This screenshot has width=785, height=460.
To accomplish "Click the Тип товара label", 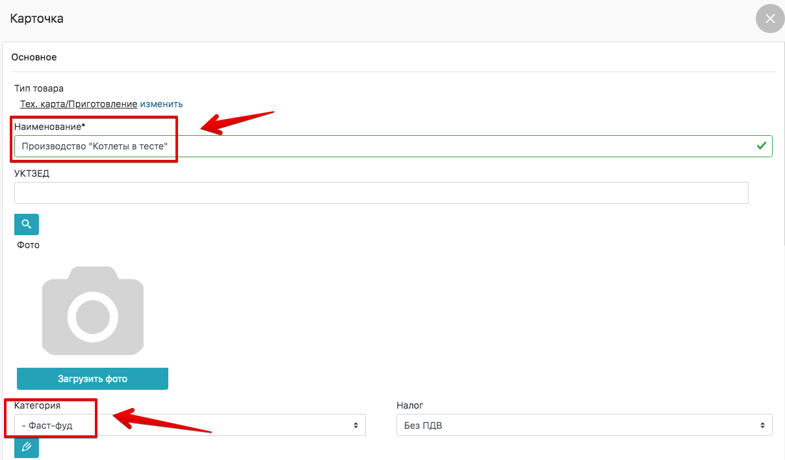I will pos(39,88).
